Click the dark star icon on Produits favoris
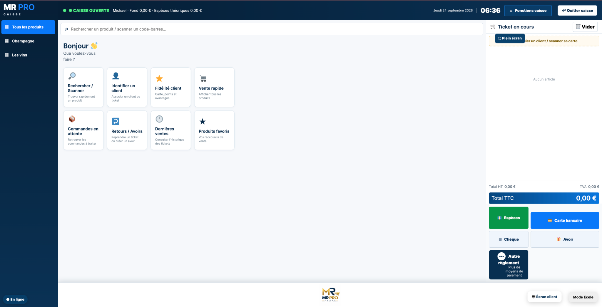 203,121
